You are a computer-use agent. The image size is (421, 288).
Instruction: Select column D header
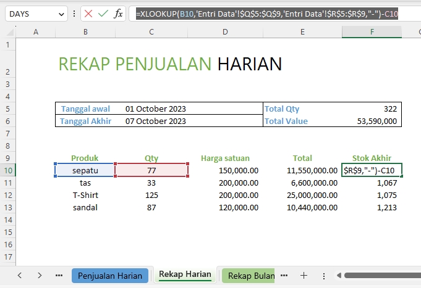point(225,32)
